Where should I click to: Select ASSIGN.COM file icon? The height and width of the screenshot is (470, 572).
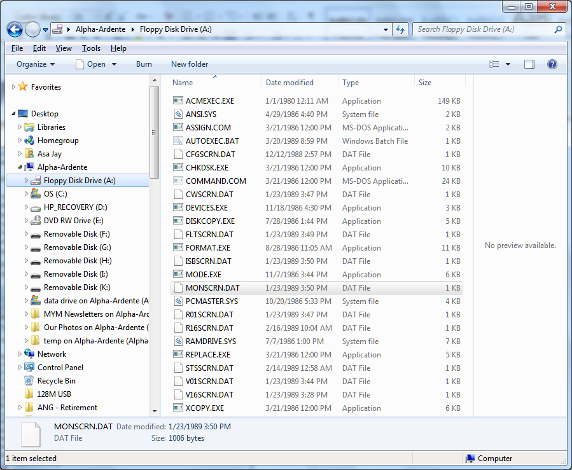tap(178, 127)
